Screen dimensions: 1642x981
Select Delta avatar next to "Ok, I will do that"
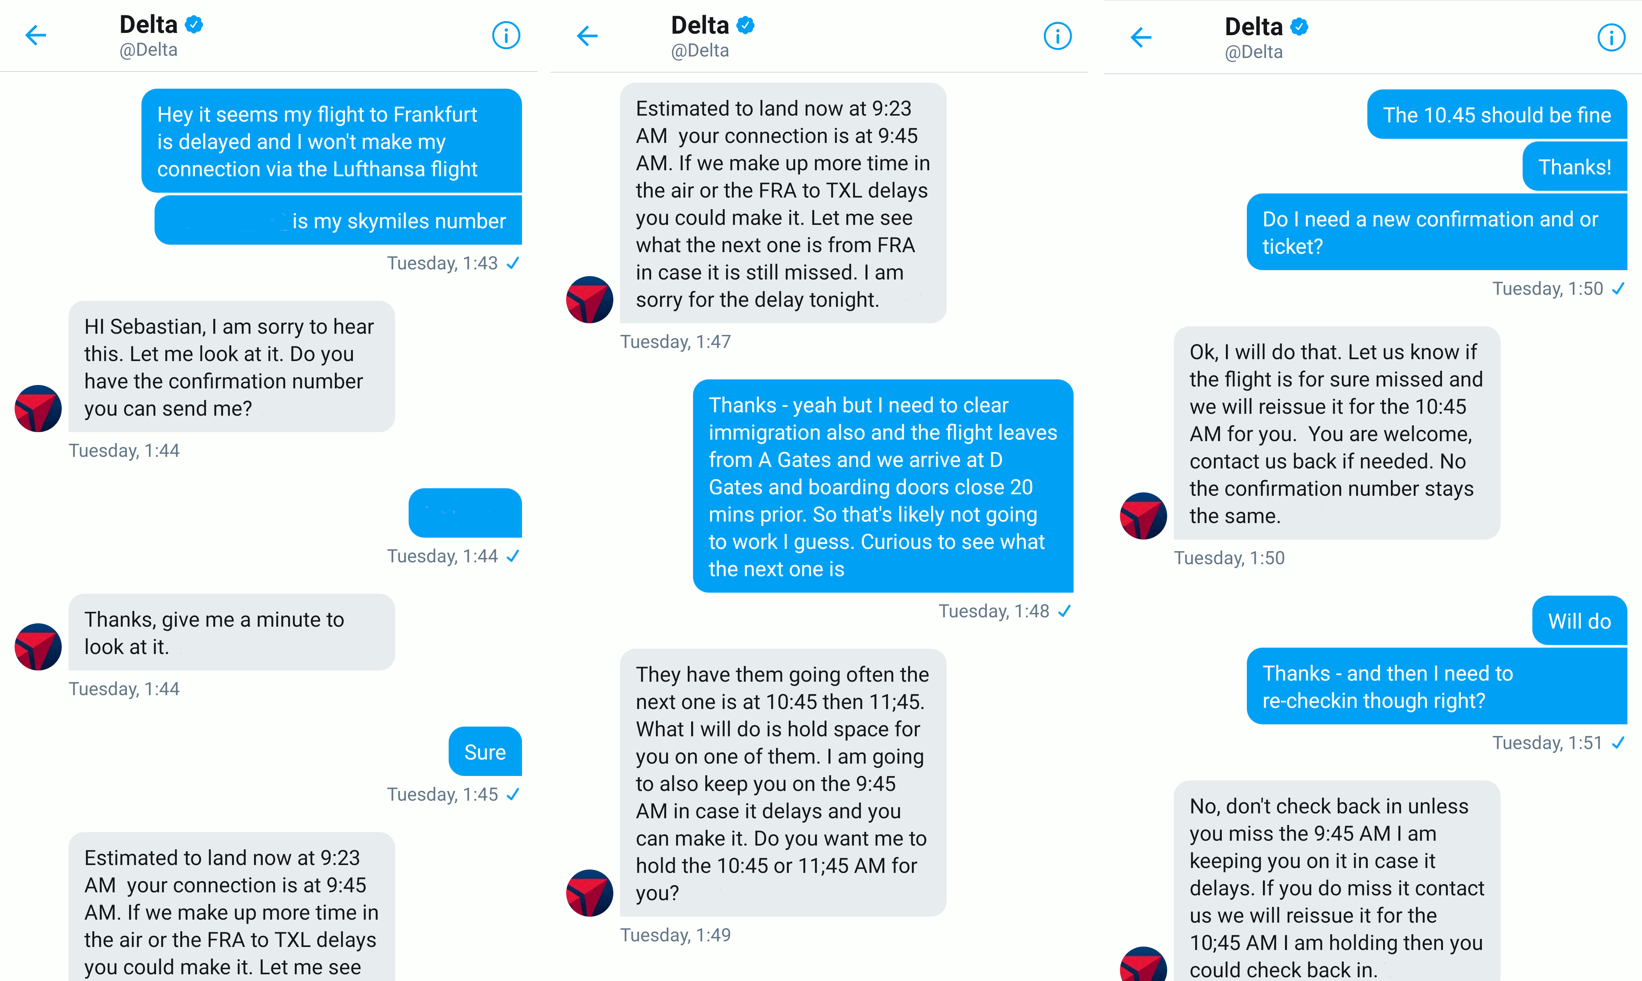pos(1143,516)
